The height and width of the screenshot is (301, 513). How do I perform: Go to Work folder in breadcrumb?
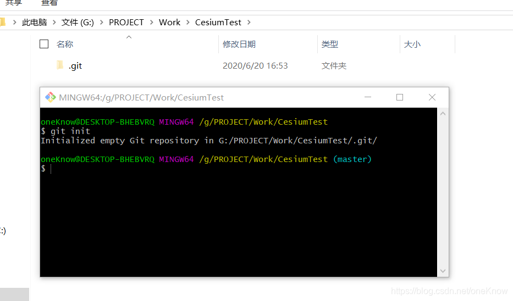point(169,22)
